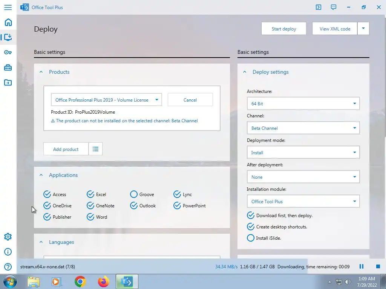The width and height of the screenshot is (386, 289).
Task: Click the 1.16 GB / 1.47 GB text
Action: click(257, 267)
